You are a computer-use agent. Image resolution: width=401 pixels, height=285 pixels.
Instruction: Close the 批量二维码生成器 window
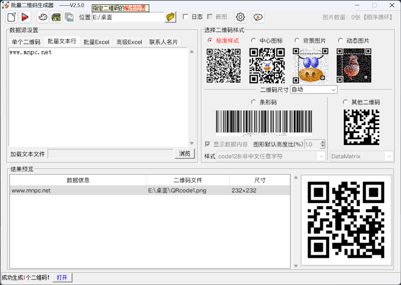[x=392, y=5]
